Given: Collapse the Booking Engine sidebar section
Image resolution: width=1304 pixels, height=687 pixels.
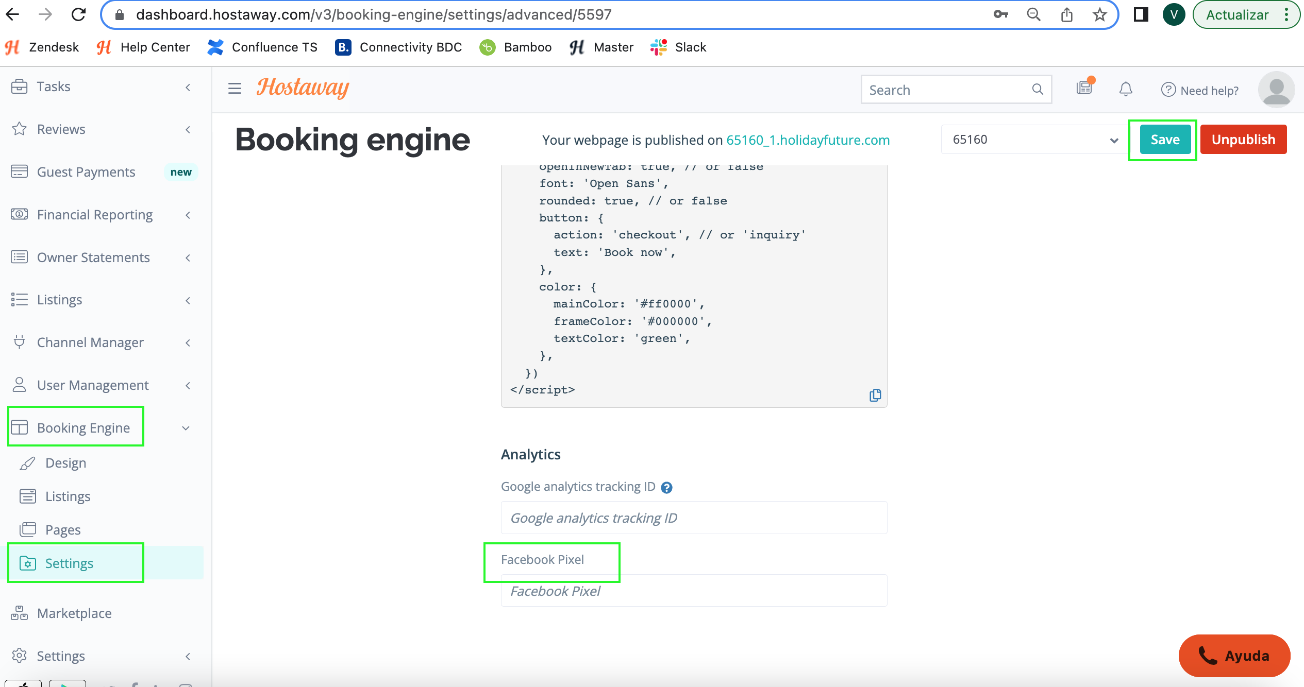Looking at the screenshot, I should (x=186, y=428).
